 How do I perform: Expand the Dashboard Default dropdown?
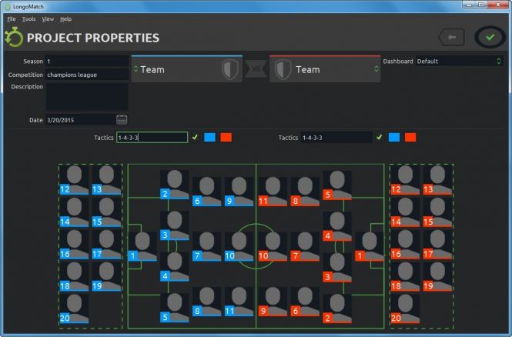click(x=459, y=61)
